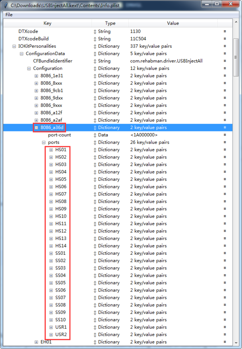Expand the 8086_1e31 configuration
242x349 pixels.
click(x=36, y=76)
